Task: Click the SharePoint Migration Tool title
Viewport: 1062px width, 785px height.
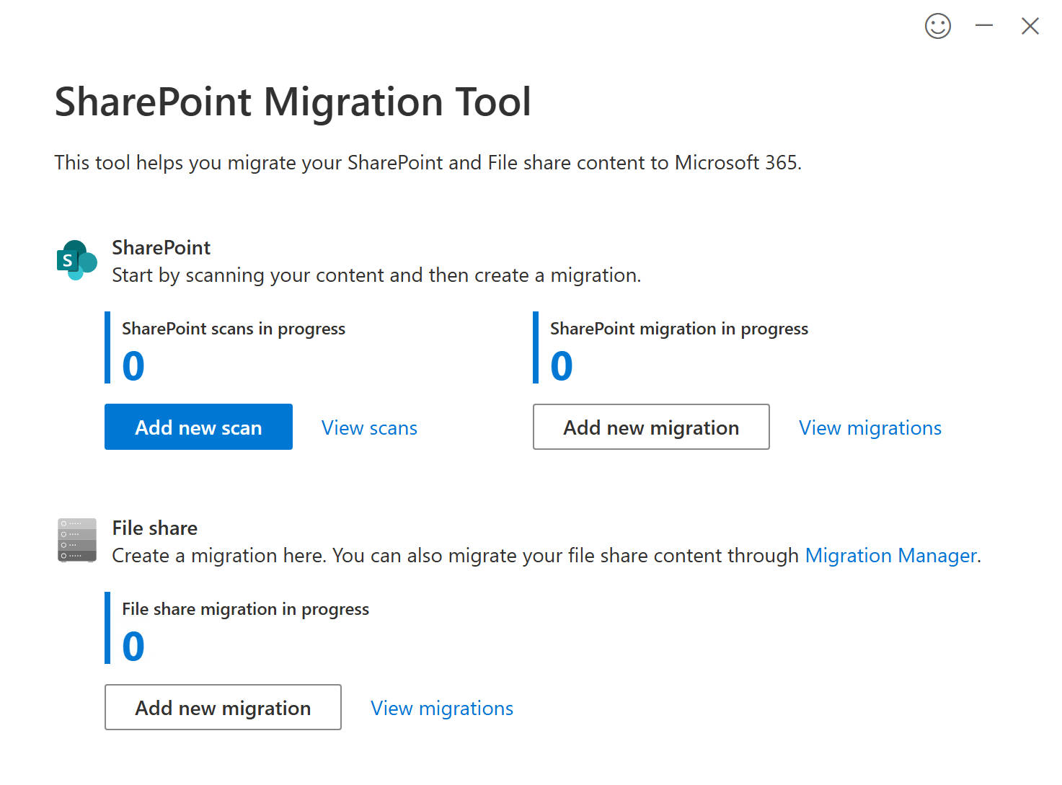Action: click(293, 102)
